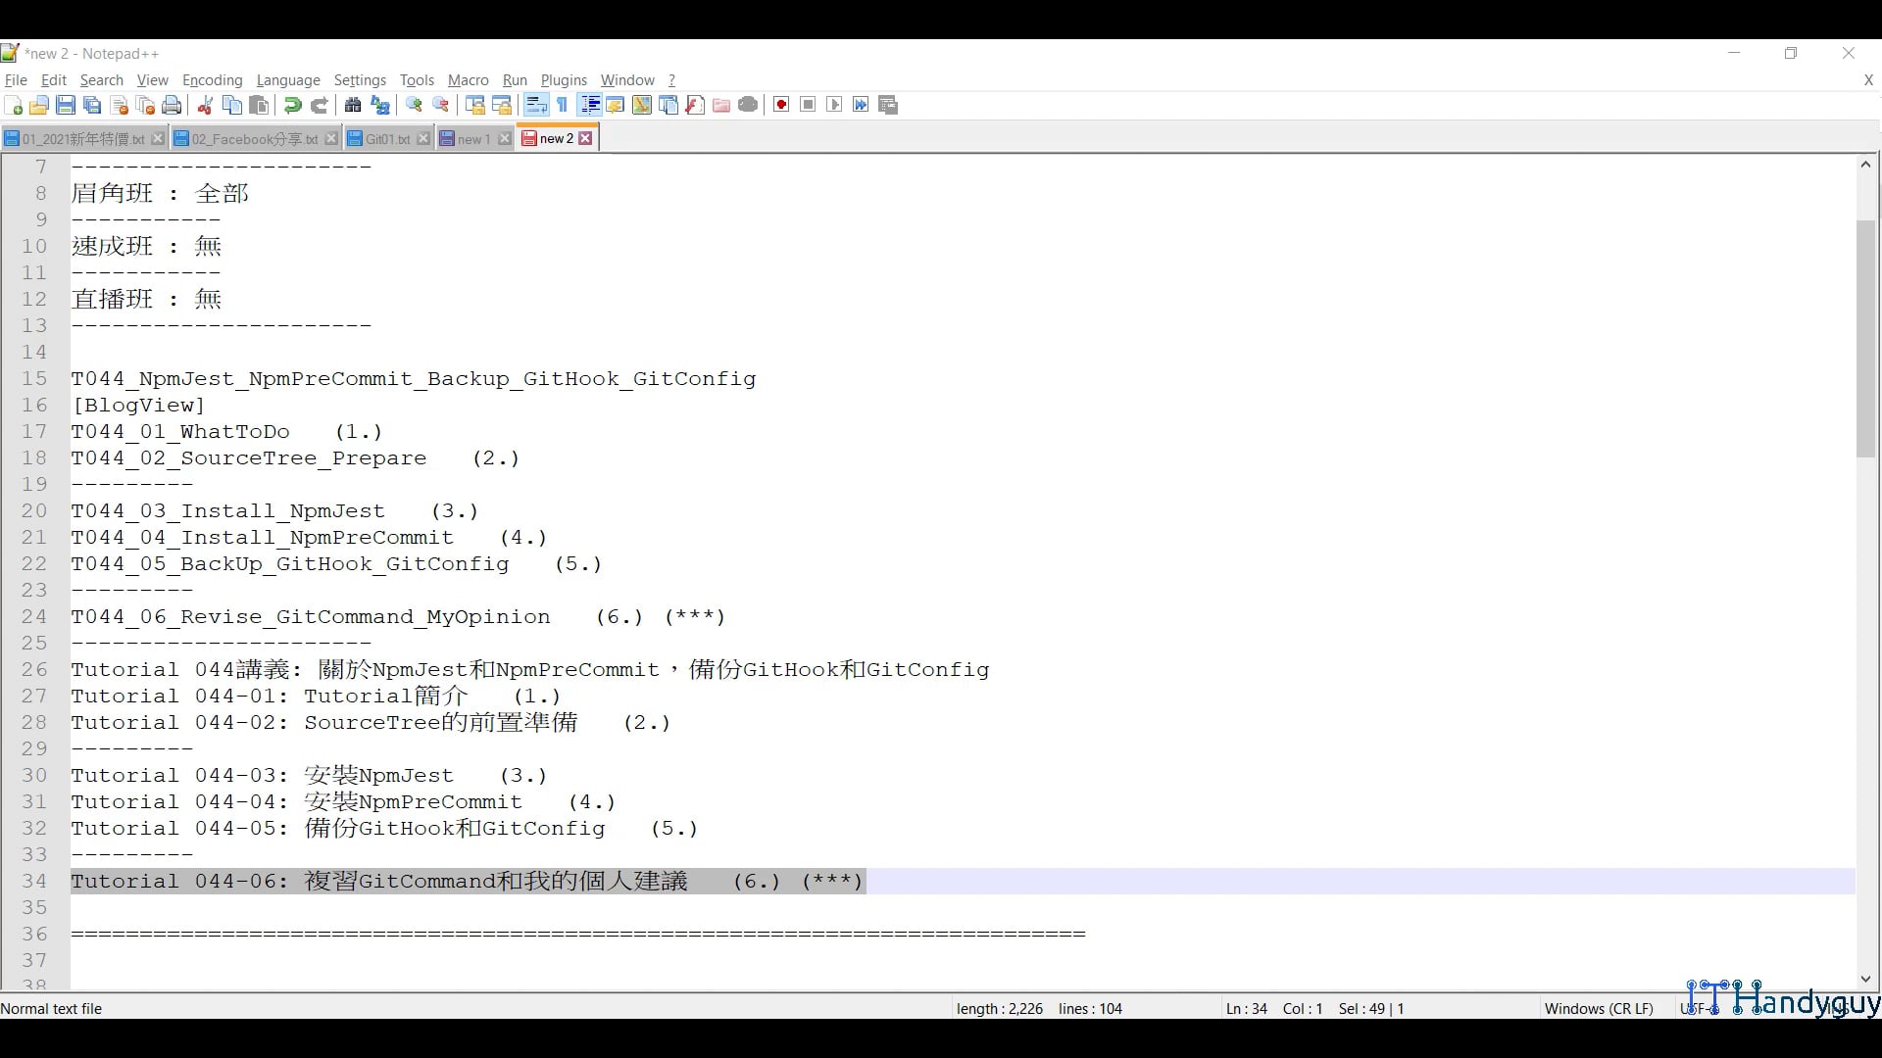The width and height of the screenshot is (1882, 1058).
Task: Close the new 1 tab
Action: tap(504, 138)
